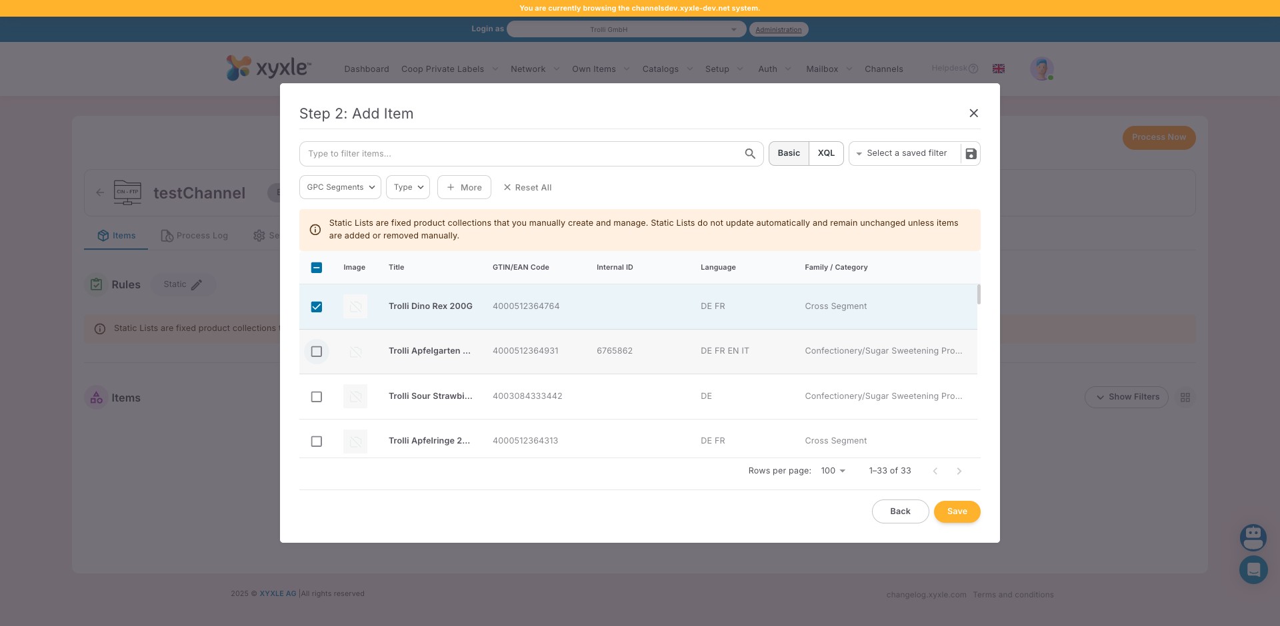Click the item table vertical scrollbar
This screenshot has width=1280, height=626.
979,294
